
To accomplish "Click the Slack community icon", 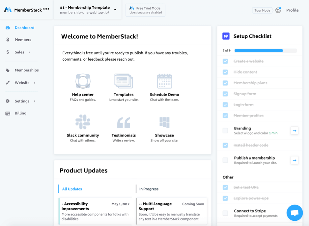I will [x=83, y=122].
